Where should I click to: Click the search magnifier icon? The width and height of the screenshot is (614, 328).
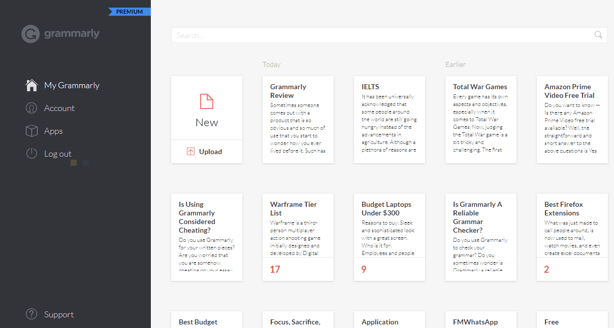[598, 35]
